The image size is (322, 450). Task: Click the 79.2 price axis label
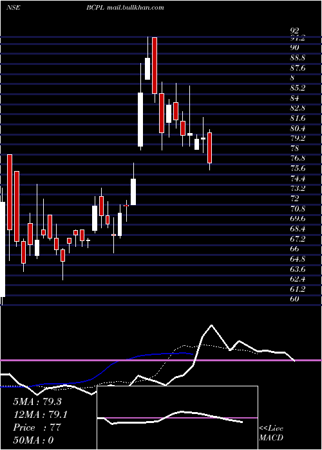[298, 138]
